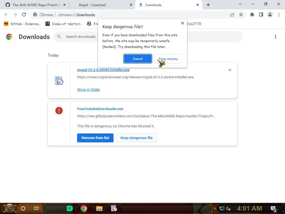
Task: Reload the current page
Action: [x=24, y=14]
